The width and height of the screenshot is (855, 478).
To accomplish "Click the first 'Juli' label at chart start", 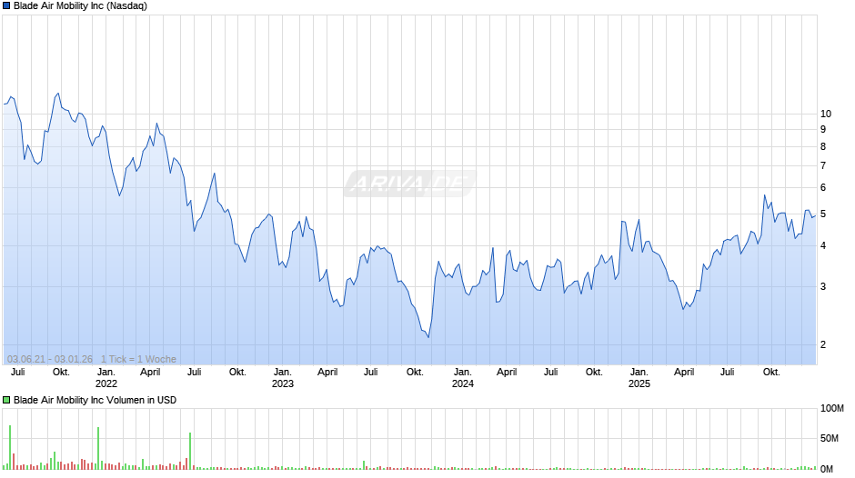I will [18, 372].
